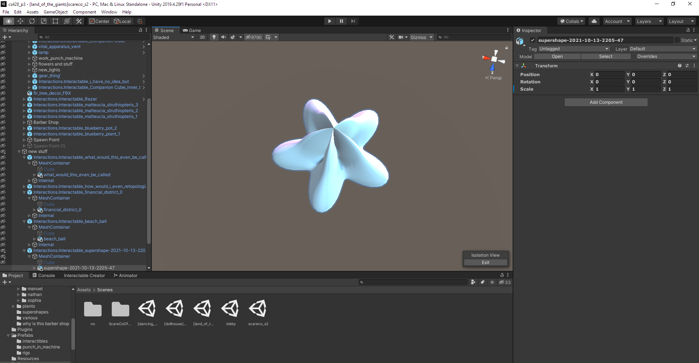This screenshot has height=363, width=699.
Task: Lock the scene view rotation
Action: pos(506,48)
